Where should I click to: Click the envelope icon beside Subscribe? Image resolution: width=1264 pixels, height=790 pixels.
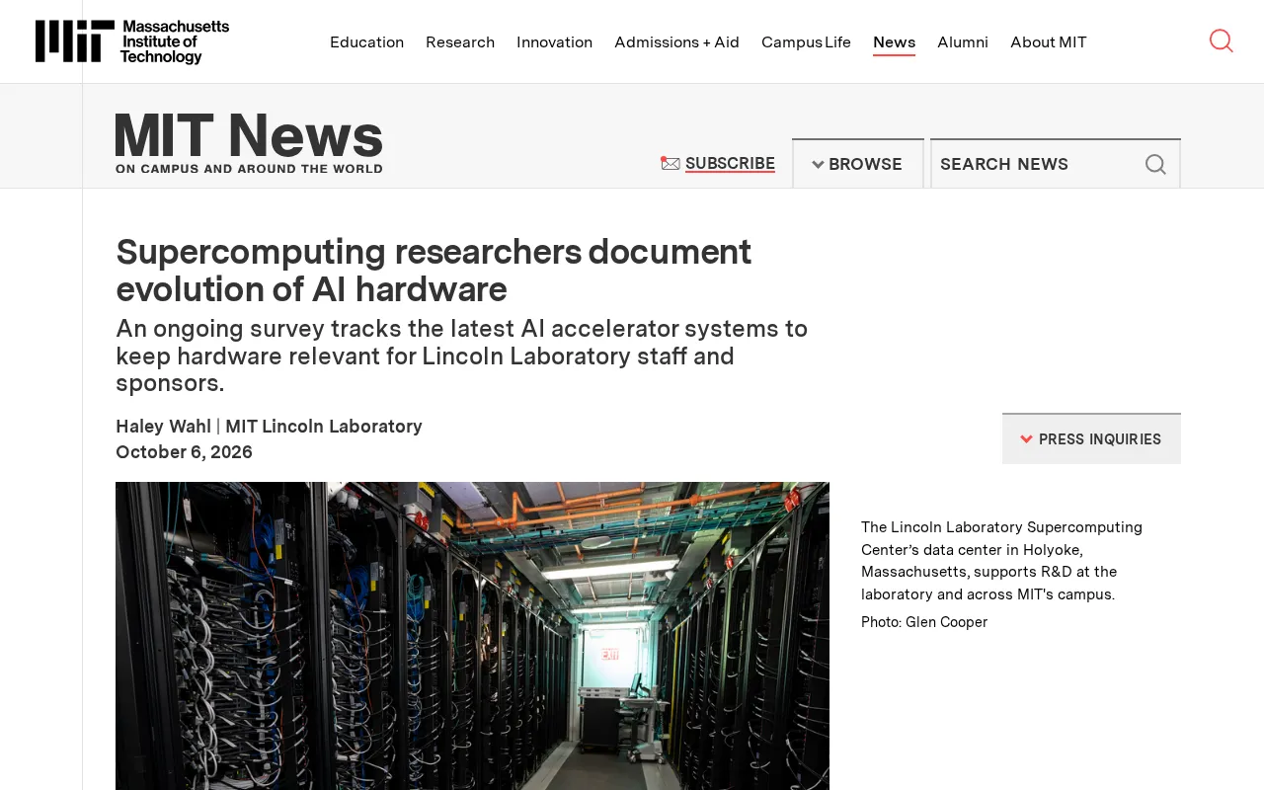[x=671, y=163]
